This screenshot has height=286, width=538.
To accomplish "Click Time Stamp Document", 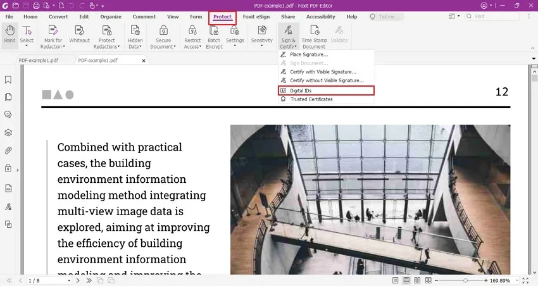I will coord(315,37).
